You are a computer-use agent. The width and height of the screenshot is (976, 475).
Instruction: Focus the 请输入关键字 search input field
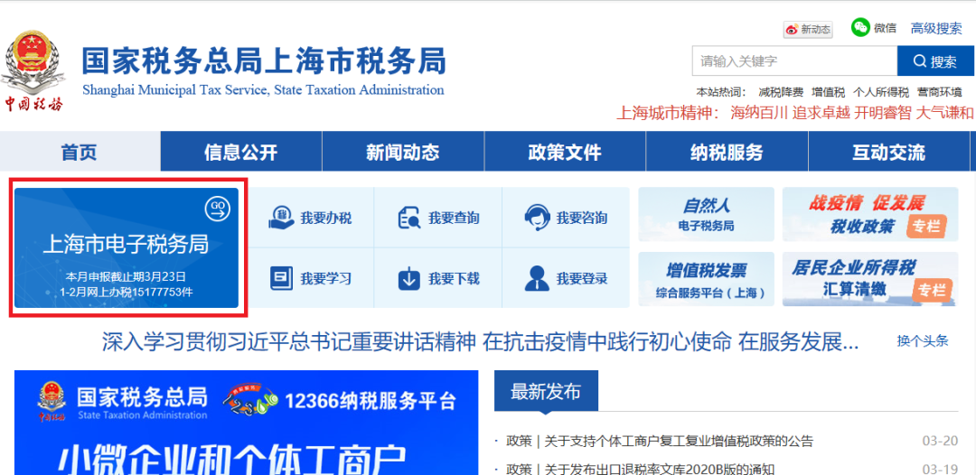(793, 61)
